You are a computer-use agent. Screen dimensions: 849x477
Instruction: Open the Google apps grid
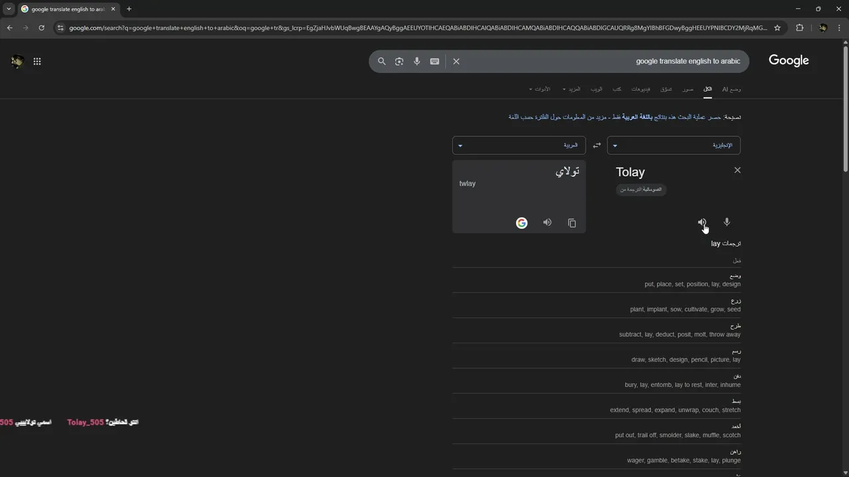pos(37,61)
